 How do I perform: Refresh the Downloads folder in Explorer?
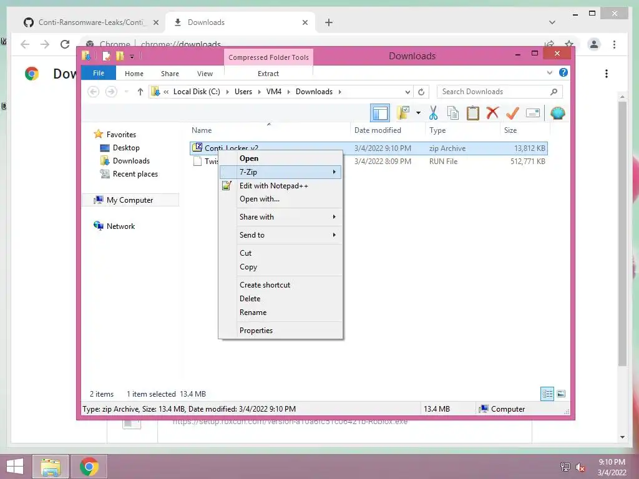coord(421,92)
